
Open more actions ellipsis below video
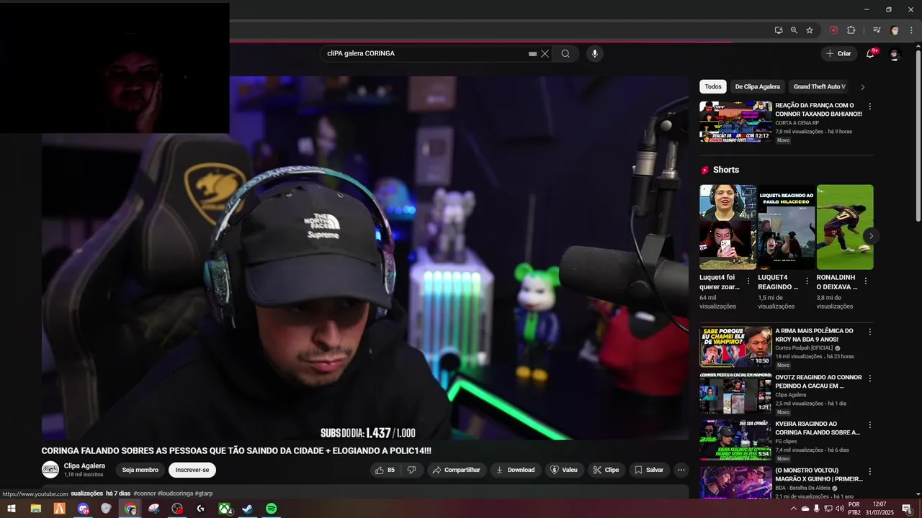click(x=681, y=470)
